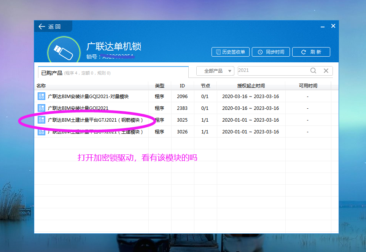
Task: Sort by 类型 column header
Action: (160, 86)
